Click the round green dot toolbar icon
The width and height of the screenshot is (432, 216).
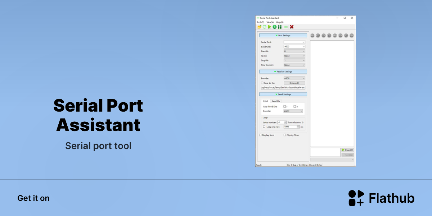(x=275, y=27)
